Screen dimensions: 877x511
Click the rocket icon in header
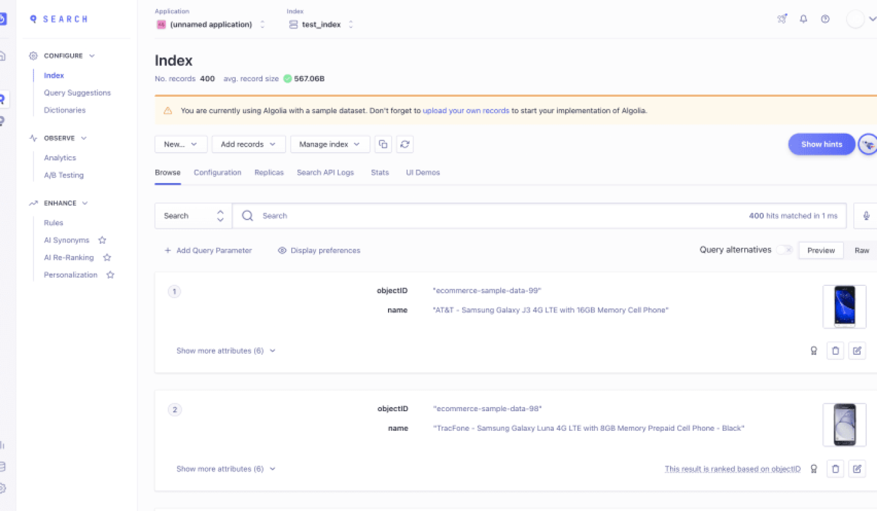coord(782,19)
